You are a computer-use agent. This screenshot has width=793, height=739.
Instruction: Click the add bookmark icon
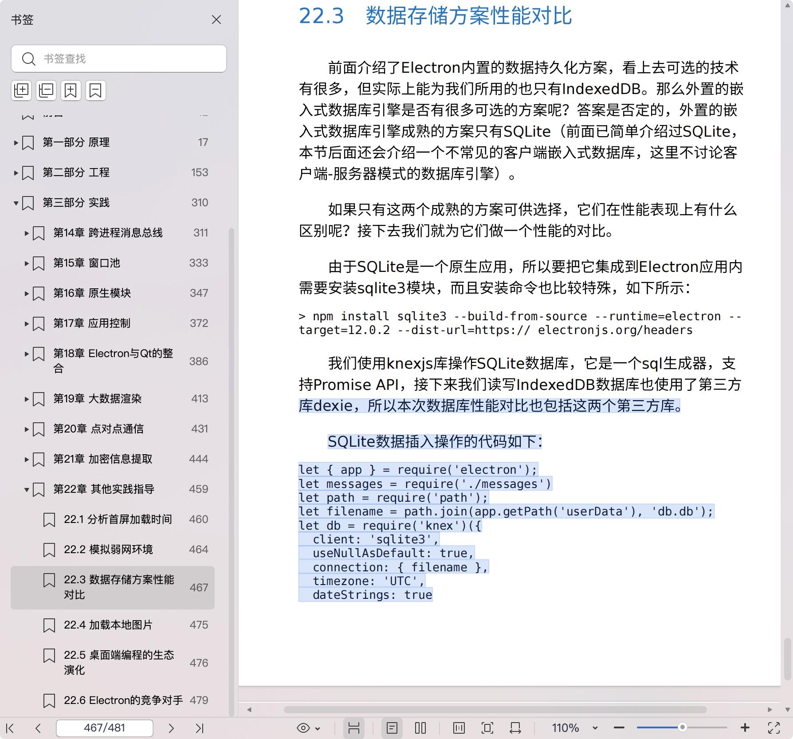[x=71, y=90]
